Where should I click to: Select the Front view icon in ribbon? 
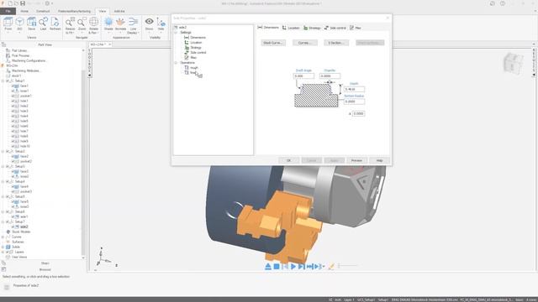point(8,22)
